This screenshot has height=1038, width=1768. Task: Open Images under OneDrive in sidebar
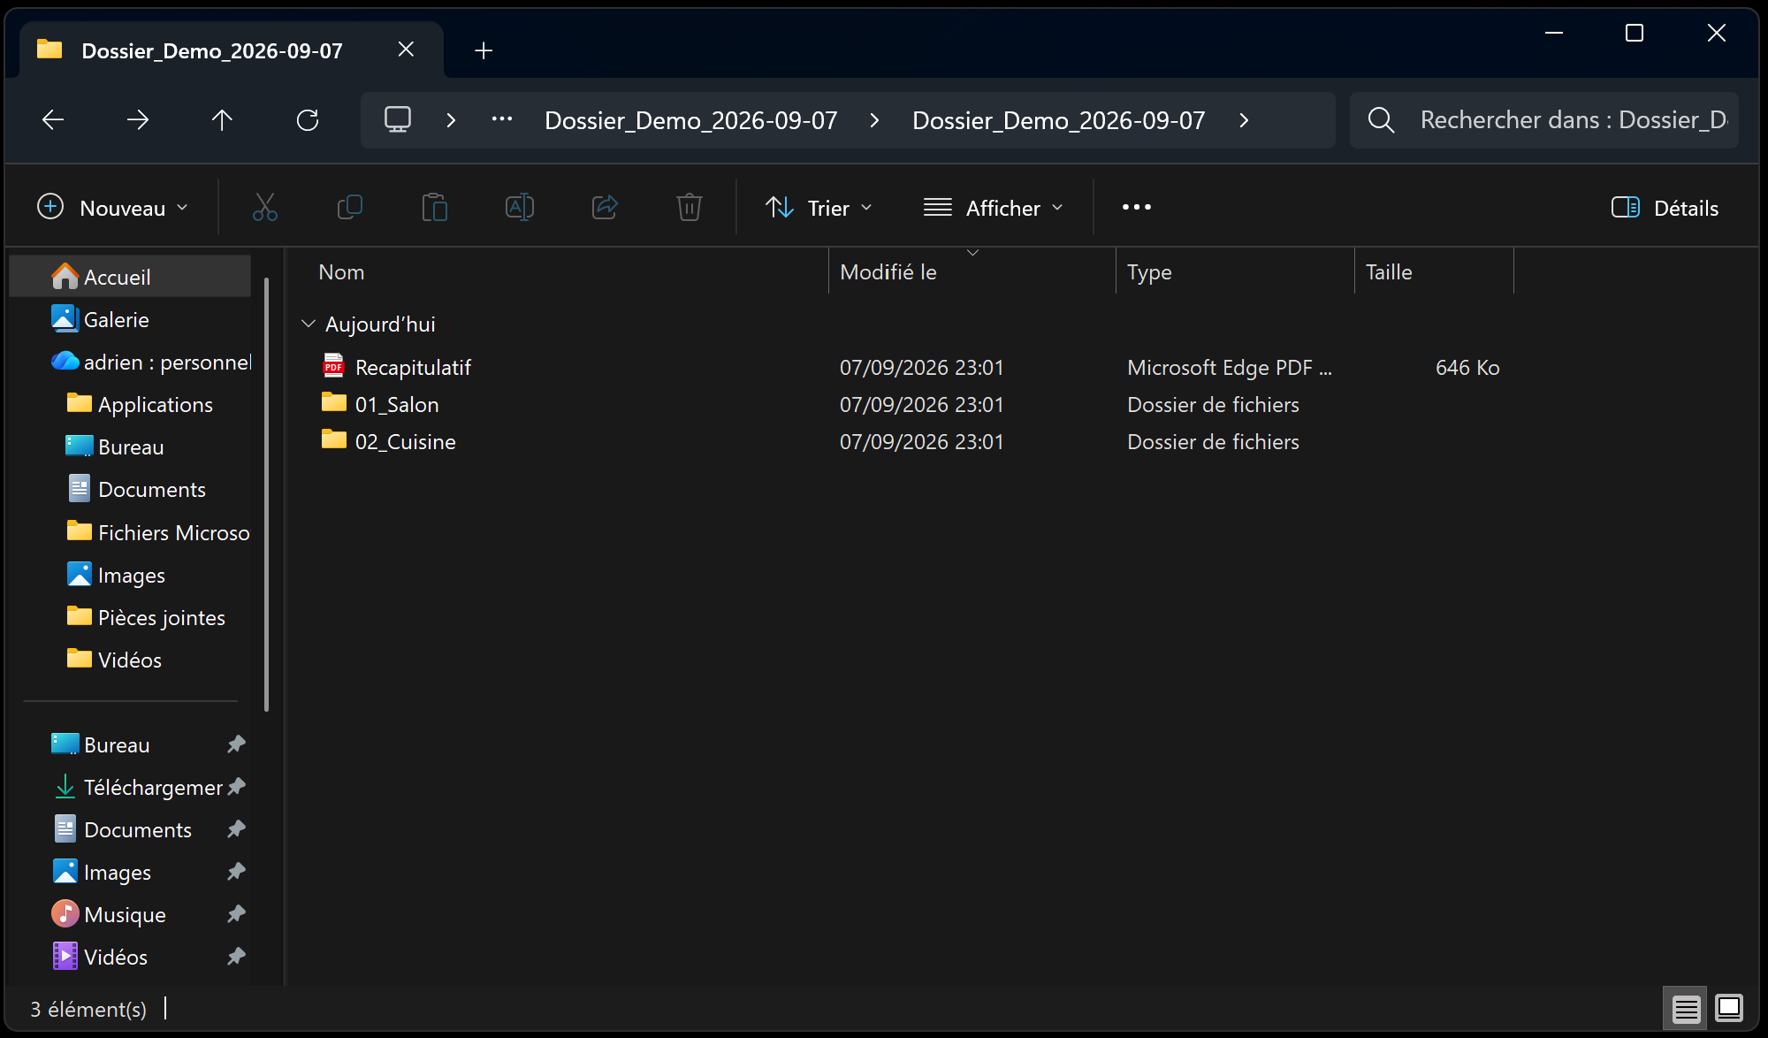coord(130,575)
